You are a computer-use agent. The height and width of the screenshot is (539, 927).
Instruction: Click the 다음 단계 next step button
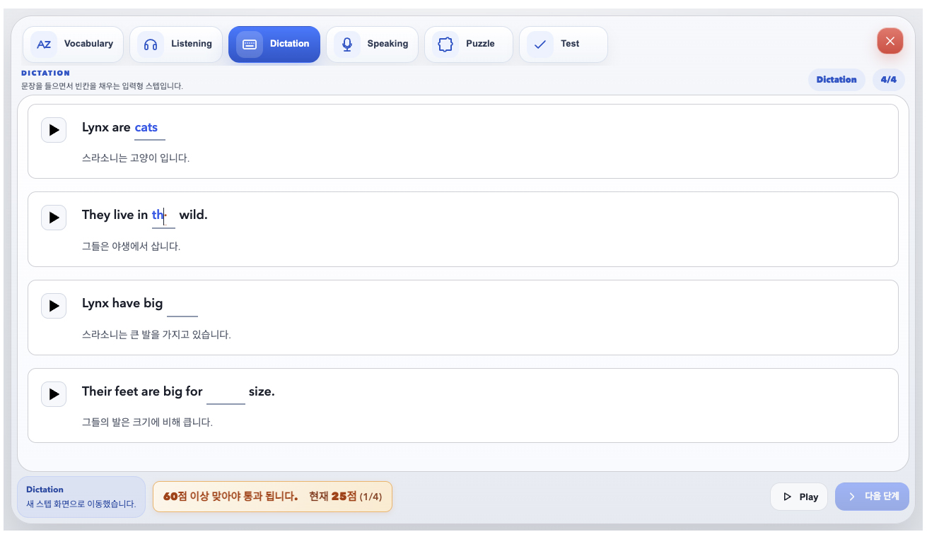coord(872,497)
